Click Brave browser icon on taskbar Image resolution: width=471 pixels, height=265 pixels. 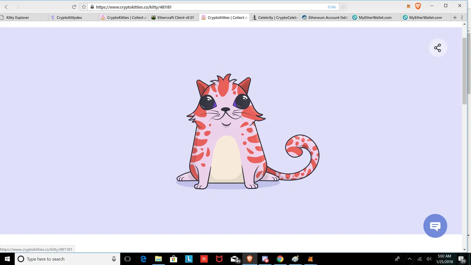250,259
